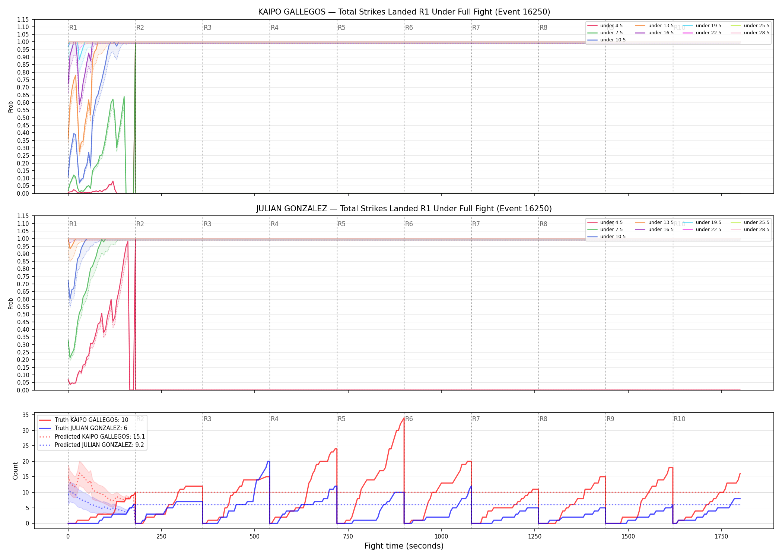This screenshot has height=559, width=782.
Task: Click the R9 marker in the Count chart
Action: 610,419
